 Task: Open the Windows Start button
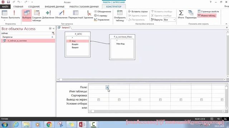point(5,124)
